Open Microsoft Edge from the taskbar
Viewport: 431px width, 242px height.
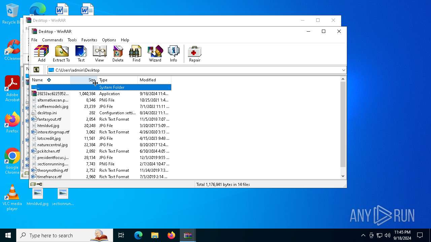138,235
